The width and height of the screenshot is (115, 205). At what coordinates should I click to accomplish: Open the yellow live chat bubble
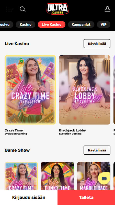pyautogui.click(x=104, y=178)
